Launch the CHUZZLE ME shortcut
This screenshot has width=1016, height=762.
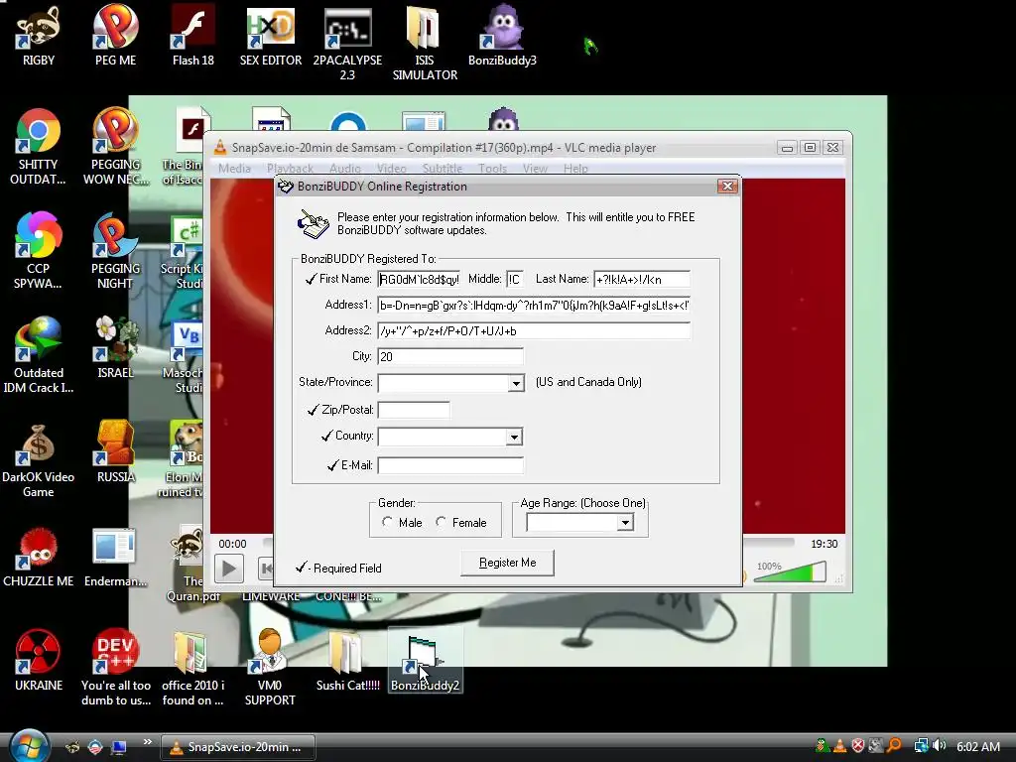point(39,558)
